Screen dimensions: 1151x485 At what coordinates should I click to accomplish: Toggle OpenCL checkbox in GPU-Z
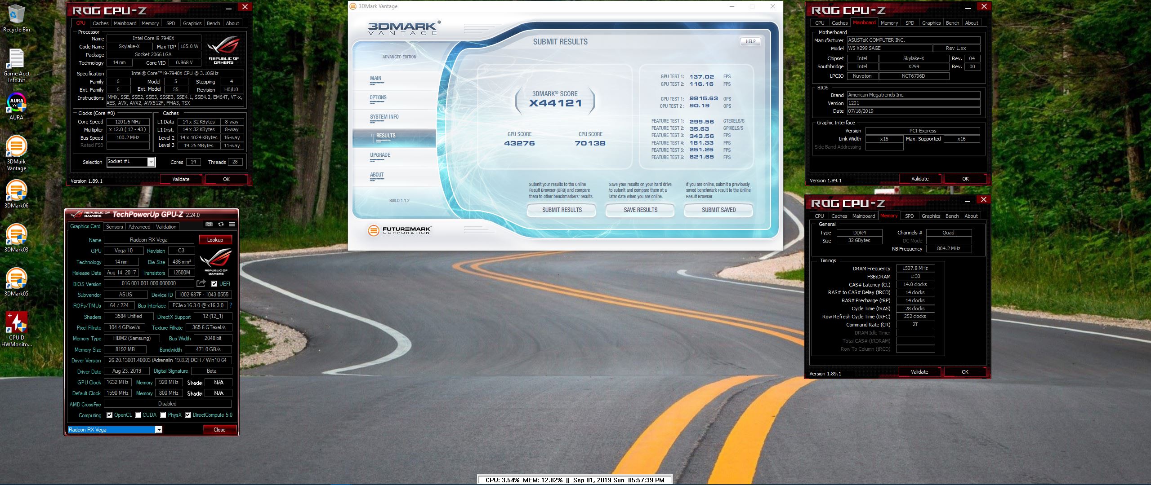tap(110, 415)
